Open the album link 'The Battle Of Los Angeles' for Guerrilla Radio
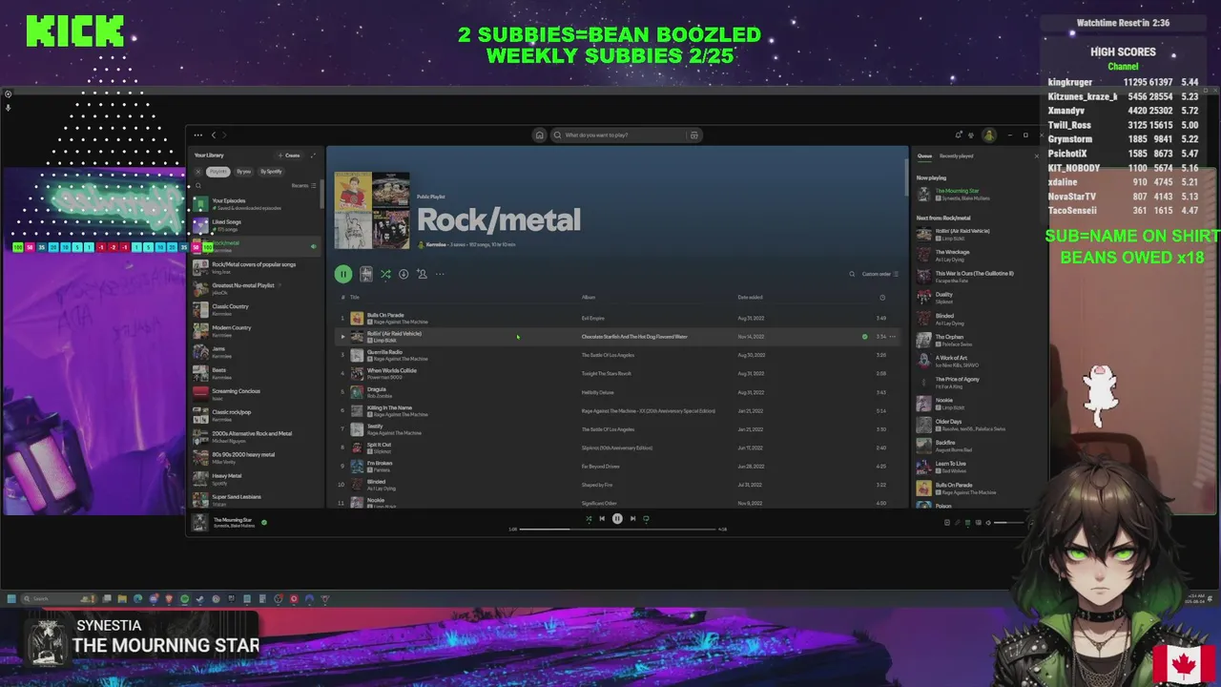This screenshot has width=1221, height=687. coord(608,355)
